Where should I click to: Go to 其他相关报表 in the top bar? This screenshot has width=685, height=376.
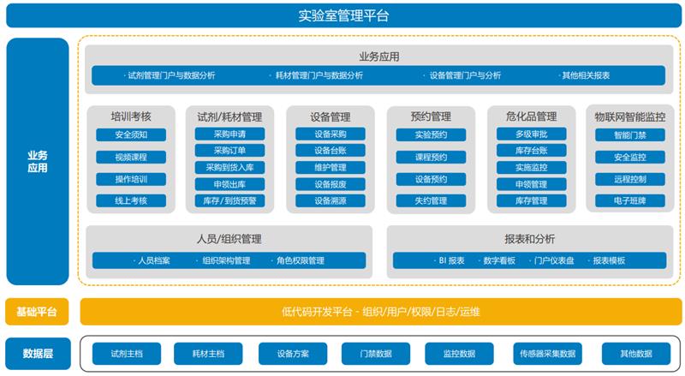(586, 75)
